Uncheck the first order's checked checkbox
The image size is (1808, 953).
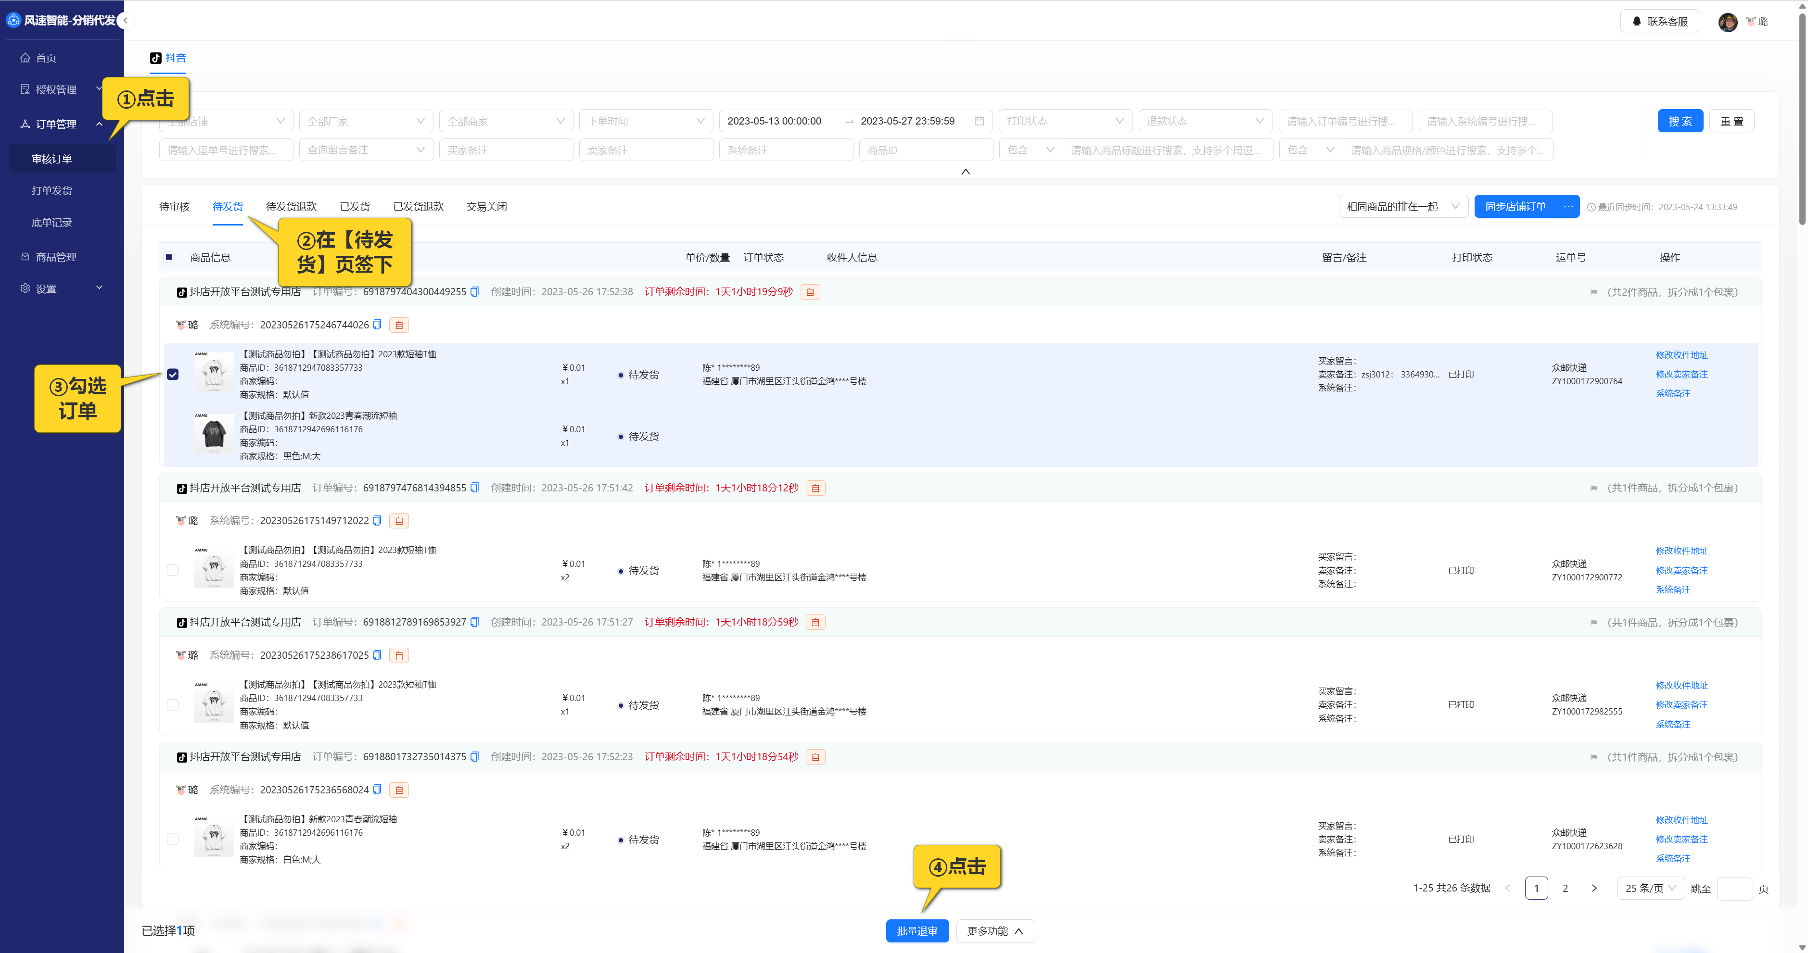(173, 375)
